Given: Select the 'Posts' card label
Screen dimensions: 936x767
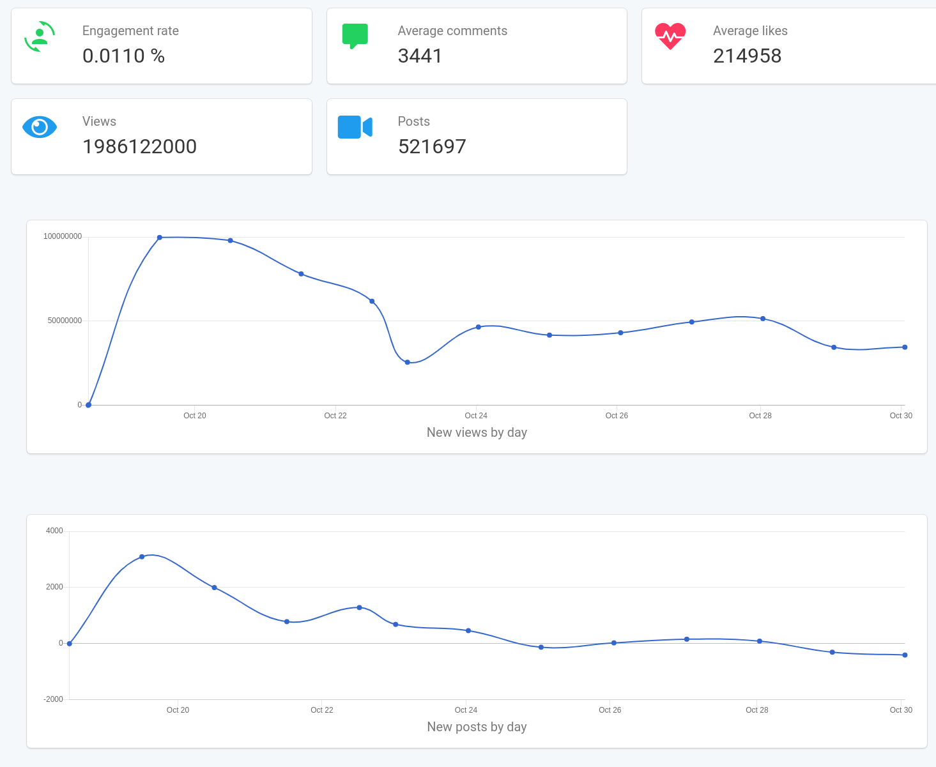Looking at the screenshot, I should [414, 121].
